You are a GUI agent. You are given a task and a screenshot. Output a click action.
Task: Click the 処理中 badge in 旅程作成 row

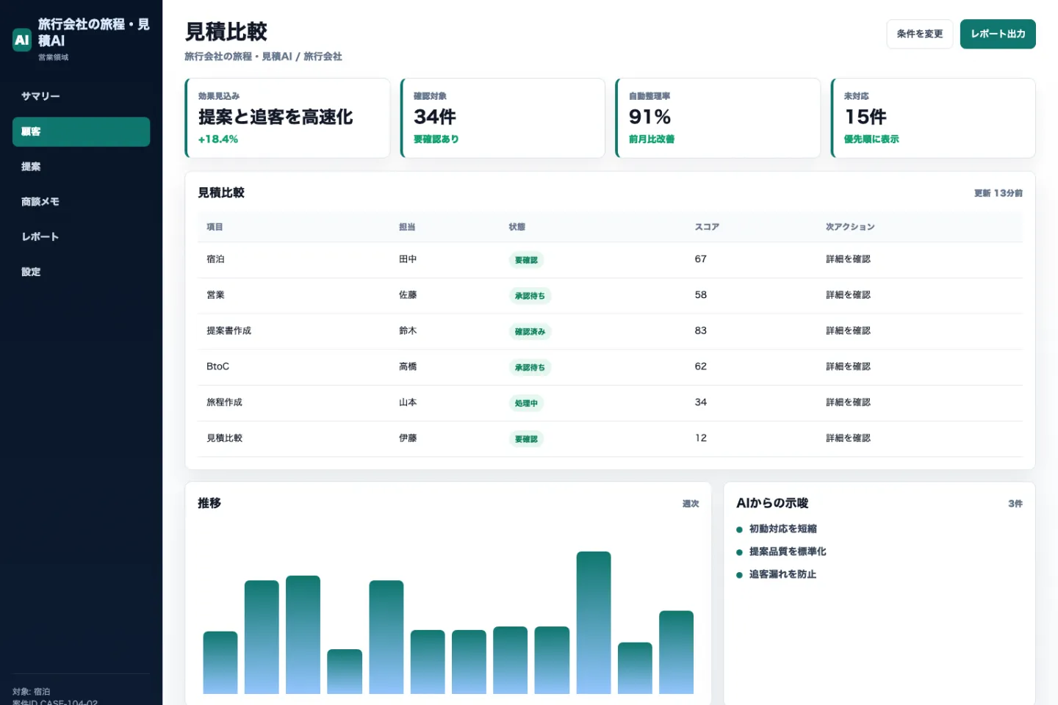(x=526, y=403)
